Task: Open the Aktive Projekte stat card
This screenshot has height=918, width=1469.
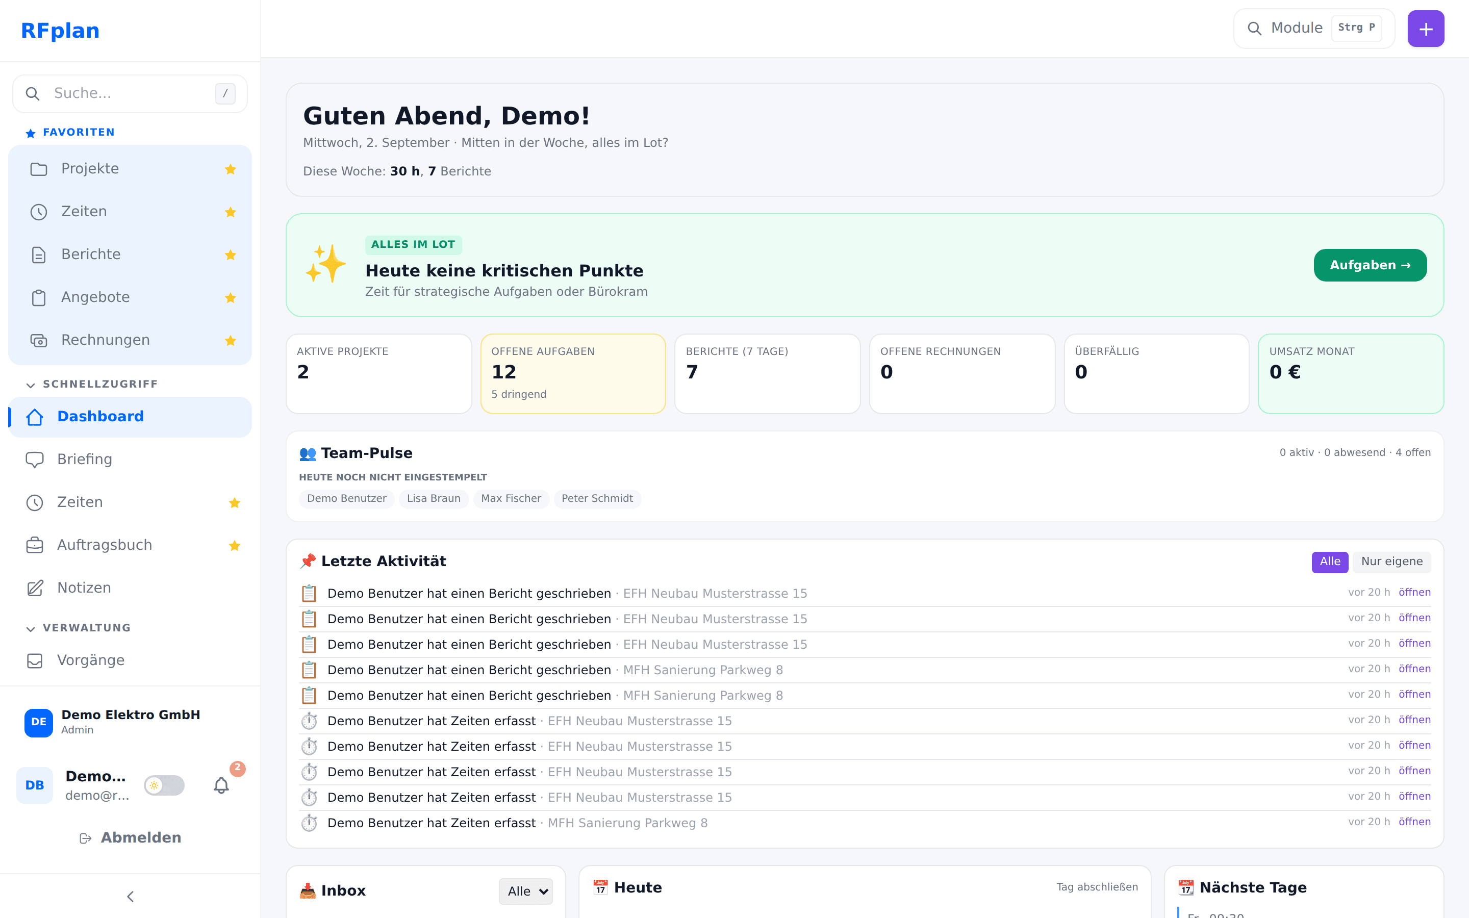Action: [379, 374]
